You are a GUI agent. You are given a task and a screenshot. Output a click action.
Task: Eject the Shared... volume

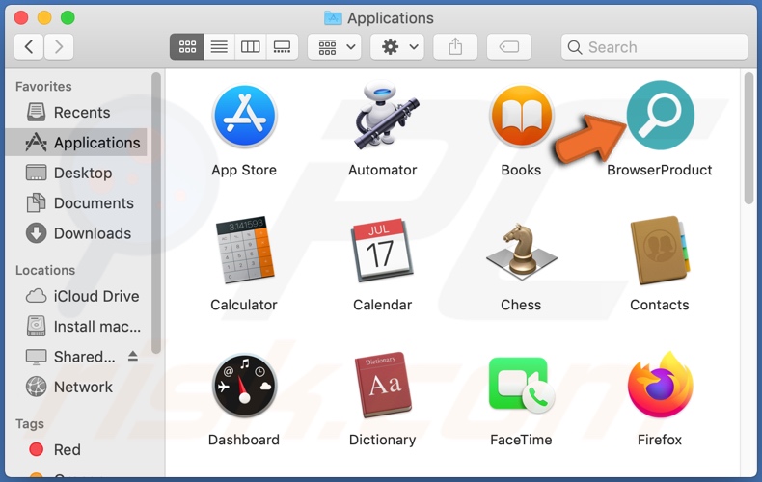pyautogui.click(x=133, y=356)
